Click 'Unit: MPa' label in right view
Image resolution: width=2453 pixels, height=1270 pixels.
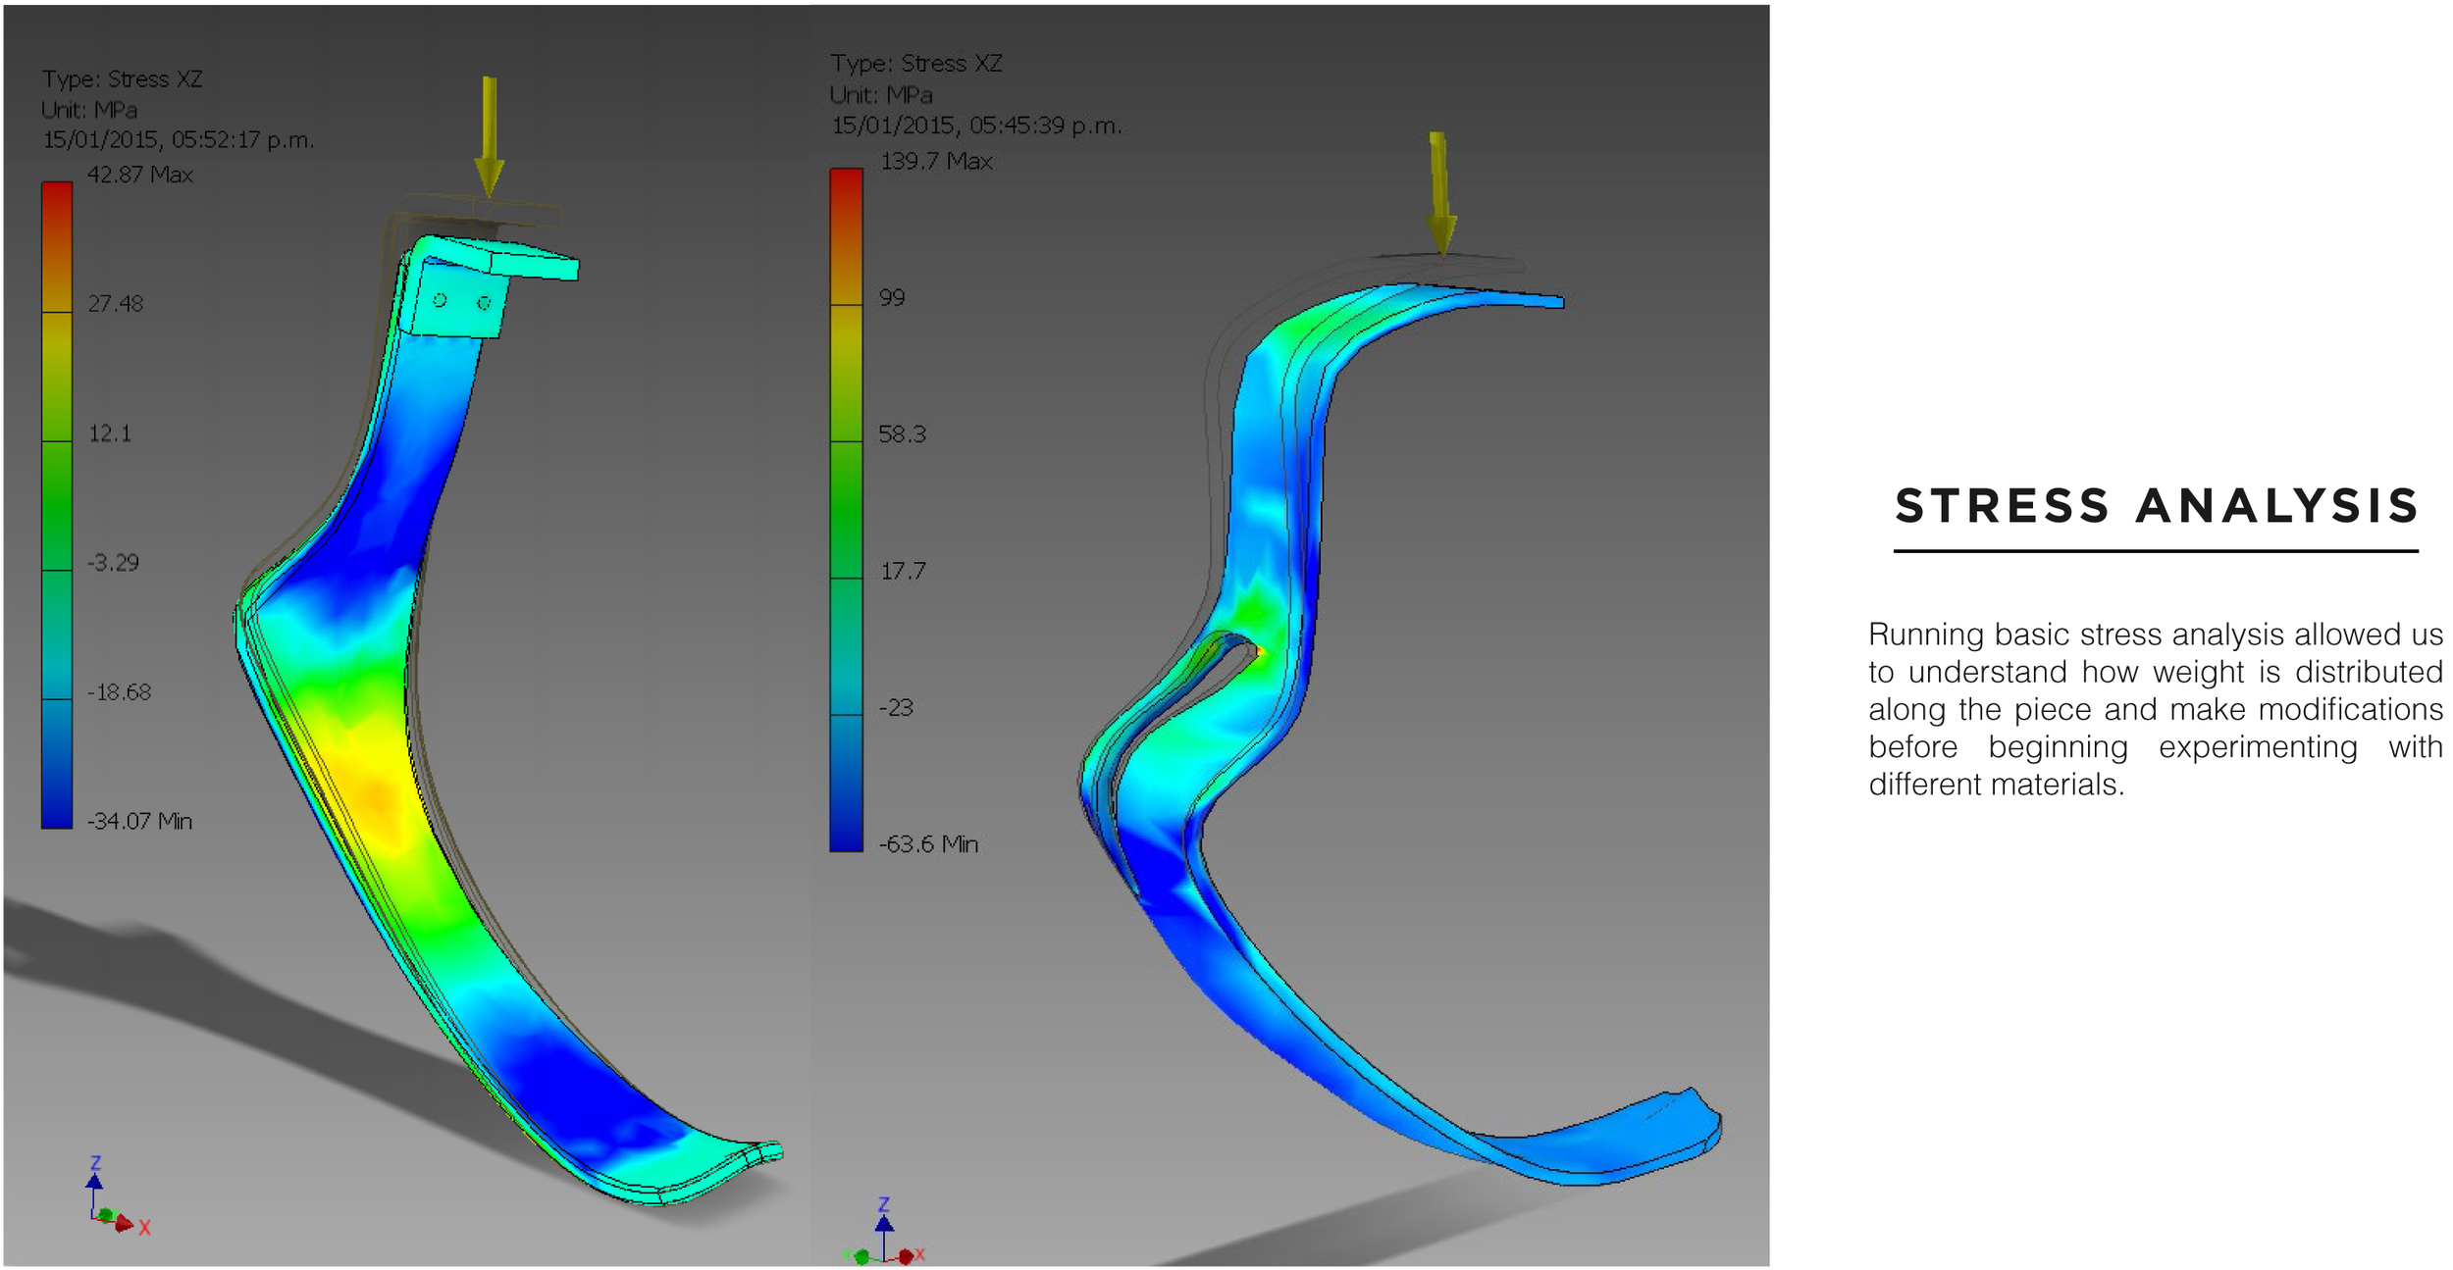tap(881, 95)
